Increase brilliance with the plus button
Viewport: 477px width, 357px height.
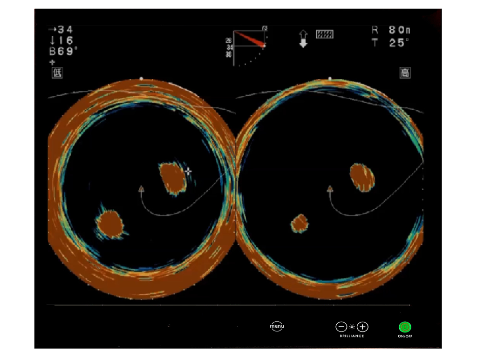[362, 327]
